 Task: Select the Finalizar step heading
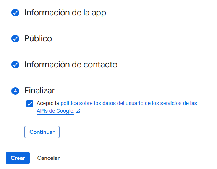pyautogui.click(x=40, y=91)
